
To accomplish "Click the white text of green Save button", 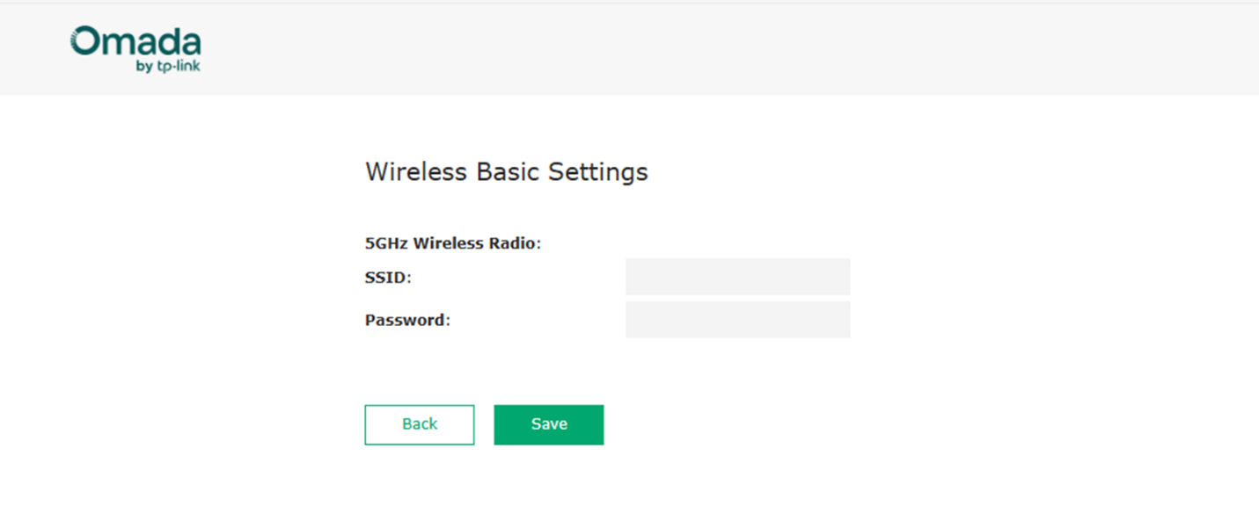I will click(549, 424).
